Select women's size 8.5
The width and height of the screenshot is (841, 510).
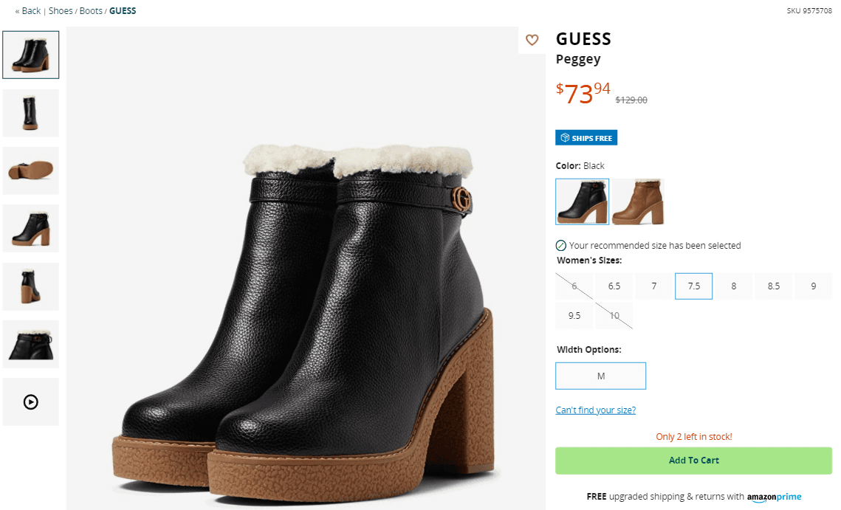[773, 286]
